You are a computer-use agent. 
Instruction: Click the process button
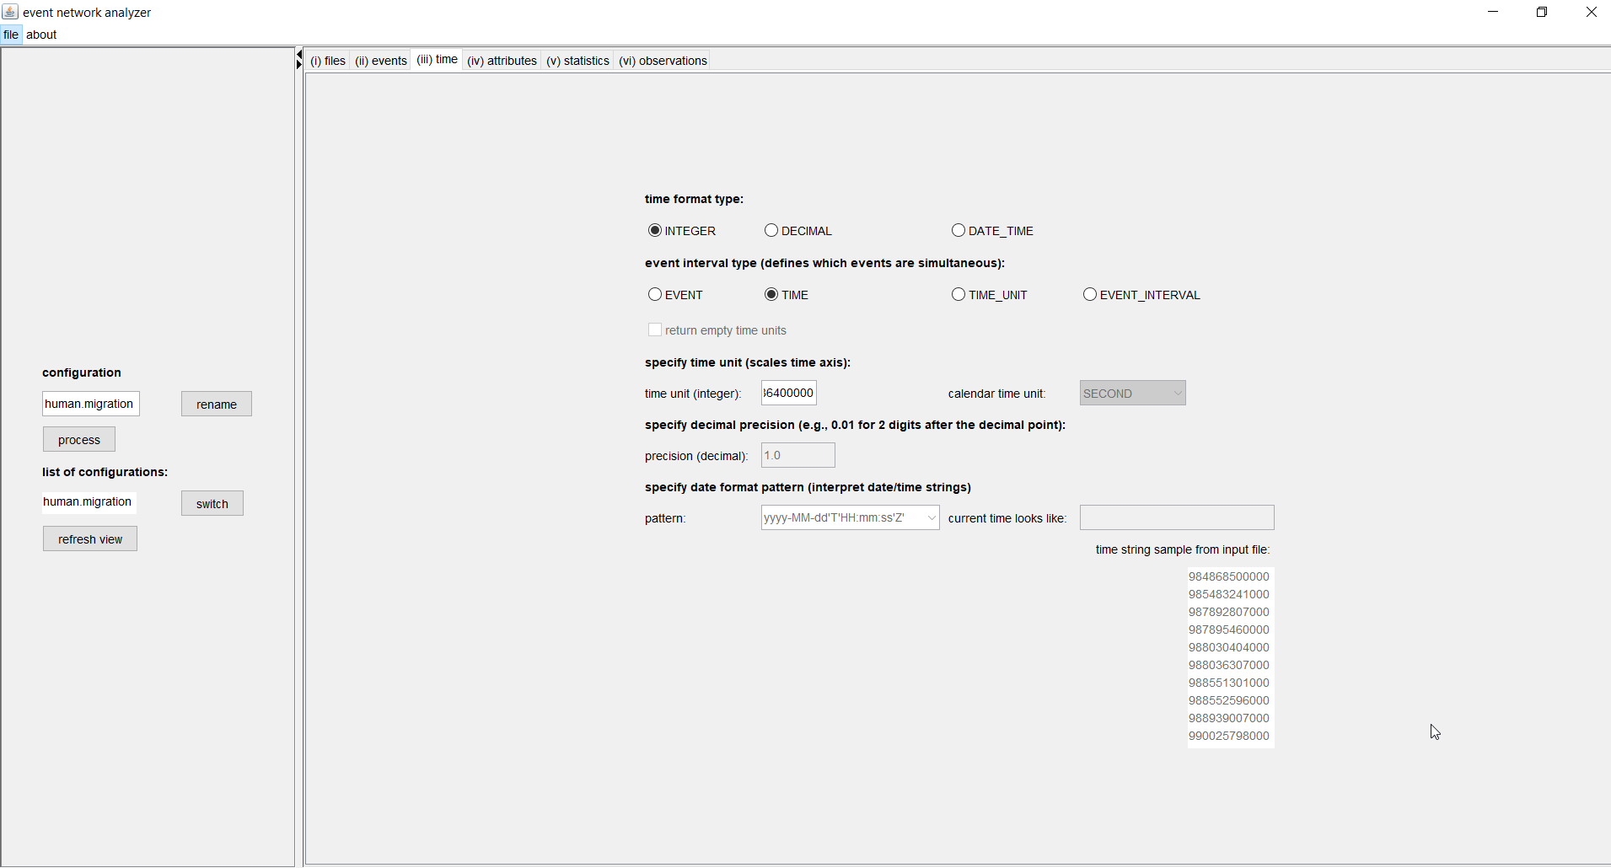pyautogui.click(x=79, y=440)
